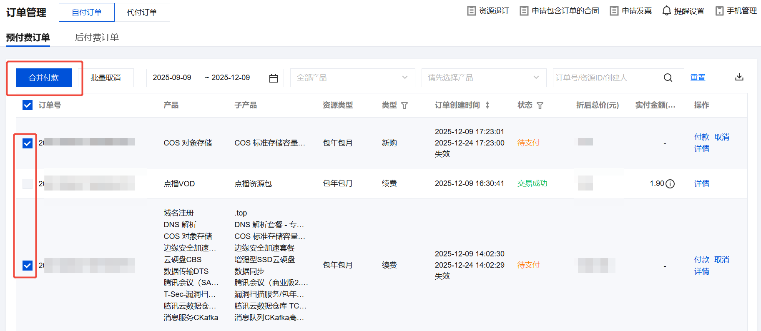Switch to 后付费订单 tab
This screenshot has width=761, height=331.
click(x=97, y=38)
